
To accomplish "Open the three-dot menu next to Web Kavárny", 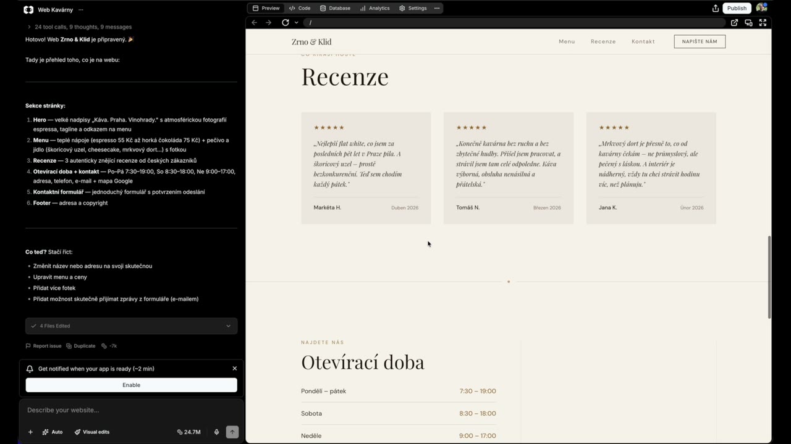I will [81, 10].
